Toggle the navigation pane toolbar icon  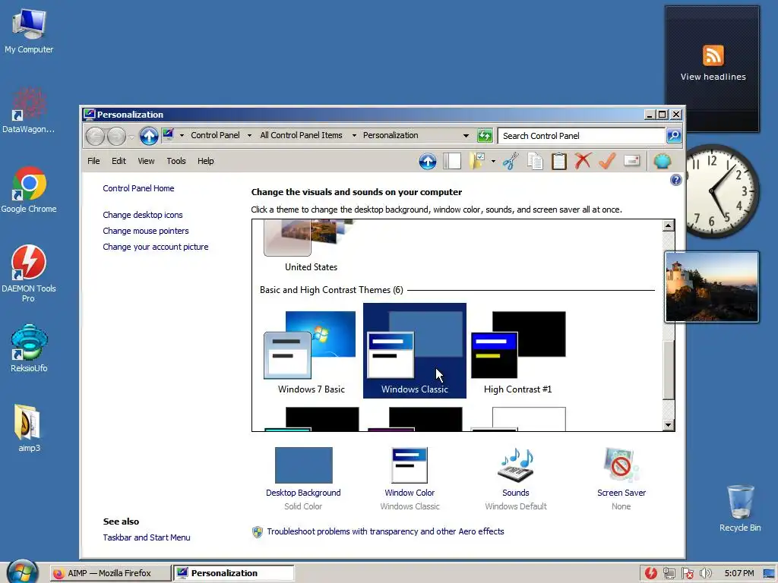pyautogui.click(x=452, y=161)
